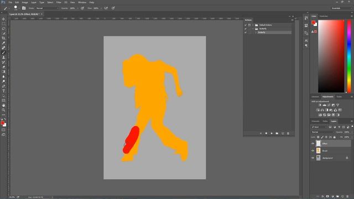
Task: Select the Pen tool
Action: click(3, 86)
